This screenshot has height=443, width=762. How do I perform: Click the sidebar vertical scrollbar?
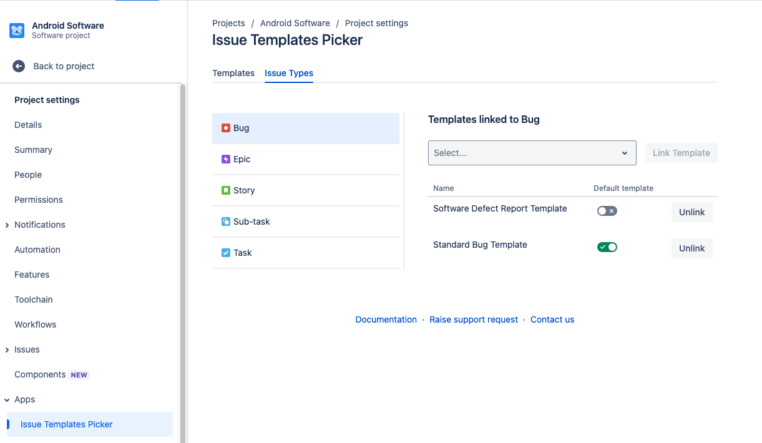[183, 262]
